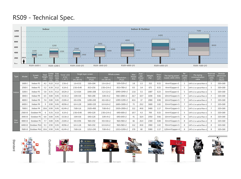Select the 7680-O model row cell

click(25, 129)
